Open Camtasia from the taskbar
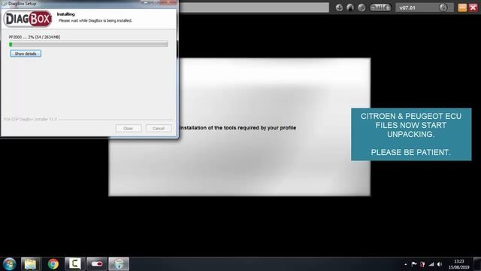The image size is (481, 271). tap(74, 264)
